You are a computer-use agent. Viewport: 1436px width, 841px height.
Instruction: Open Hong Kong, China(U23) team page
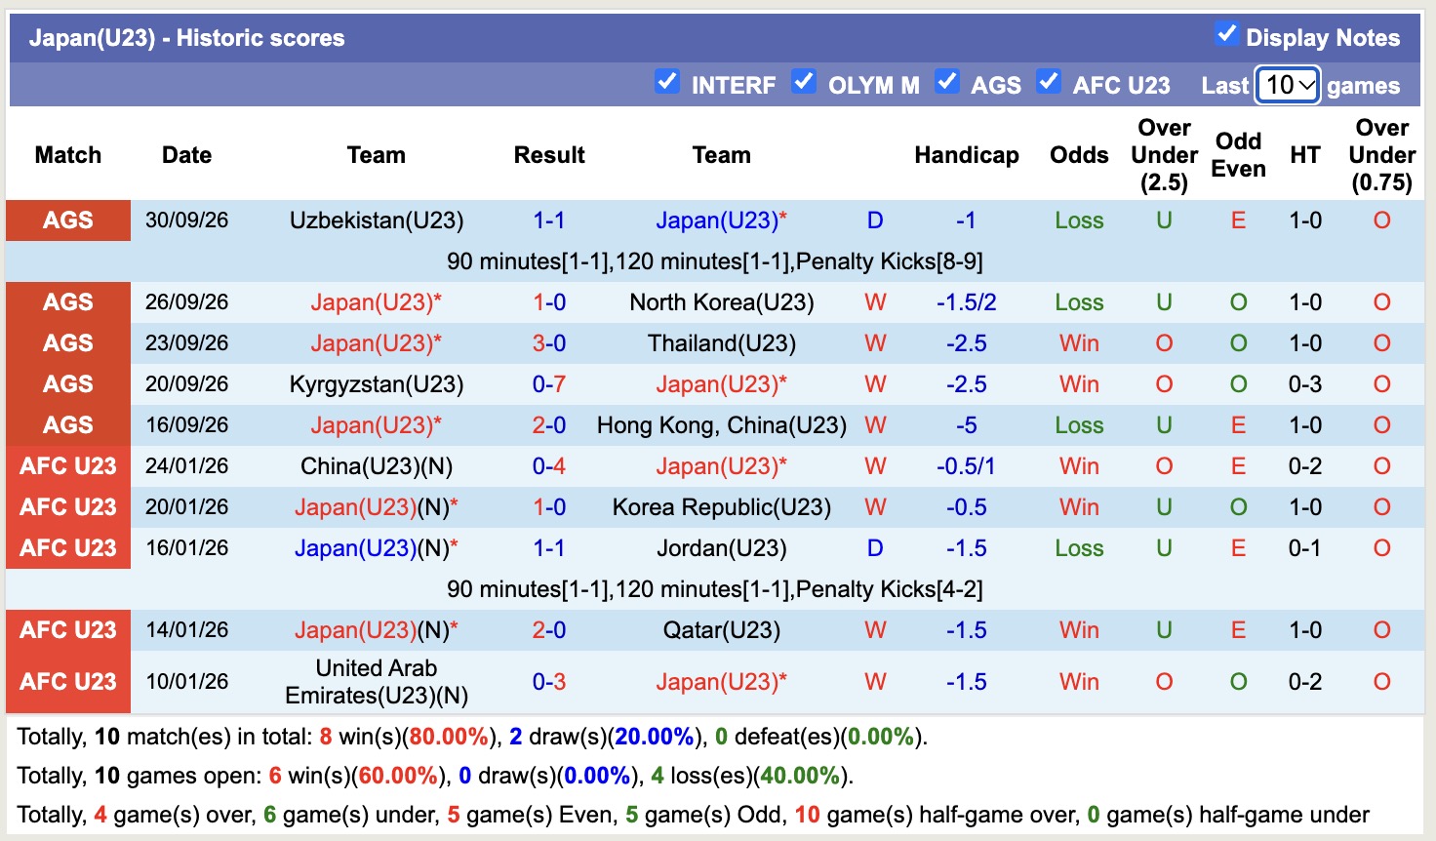722,425
